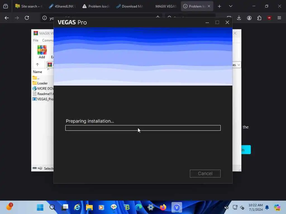286x214 pixels.
Task: Switch to the Site search tab
Action: point(29,6)
